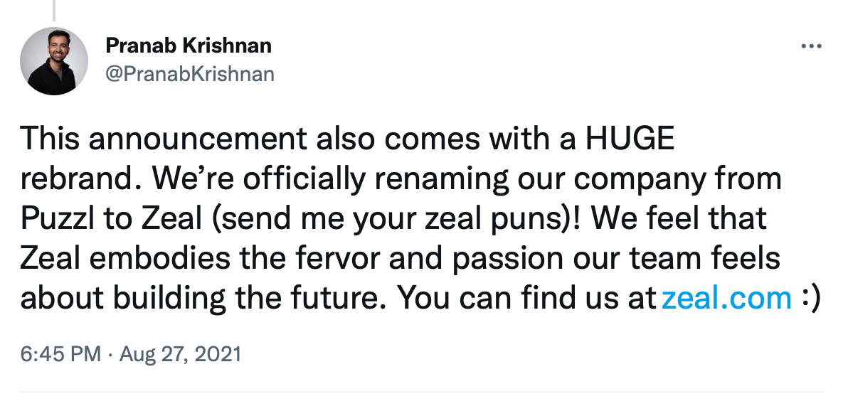Open the tweet's more options menu
The width and height of the screenshot is (848, 411).
pyautogui.click(x=811, y=47)
